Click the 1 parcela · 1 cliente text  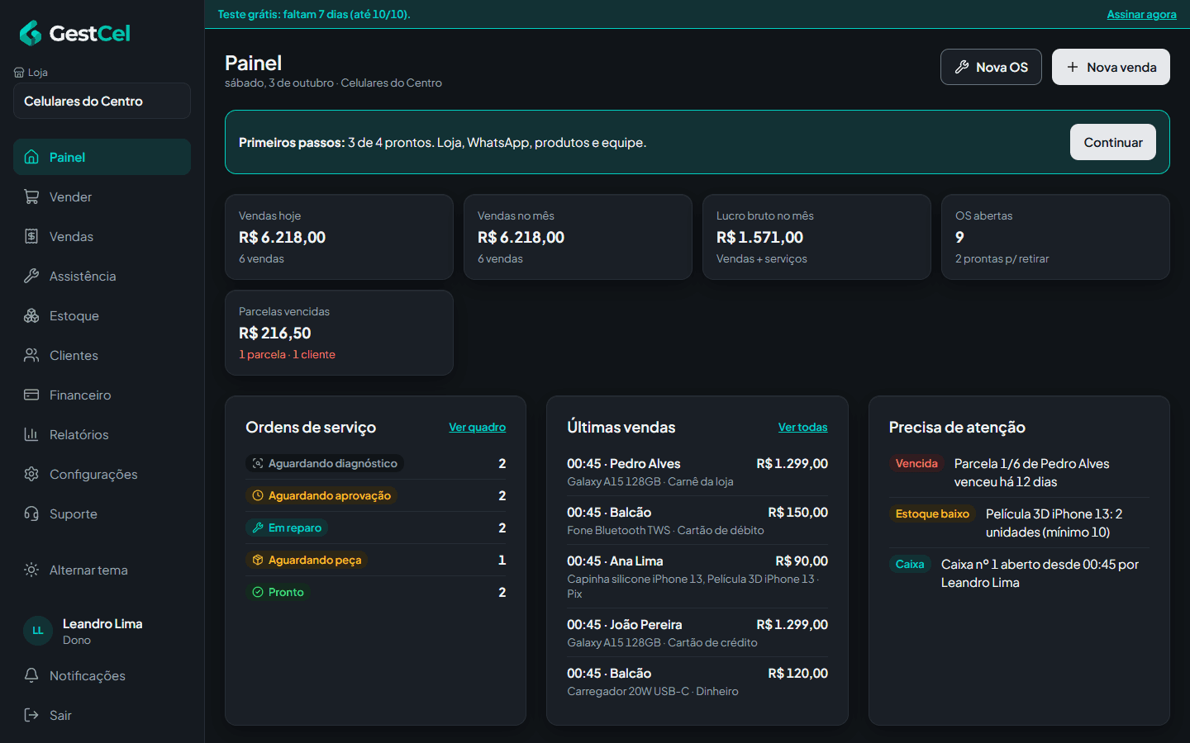(287, 354)
